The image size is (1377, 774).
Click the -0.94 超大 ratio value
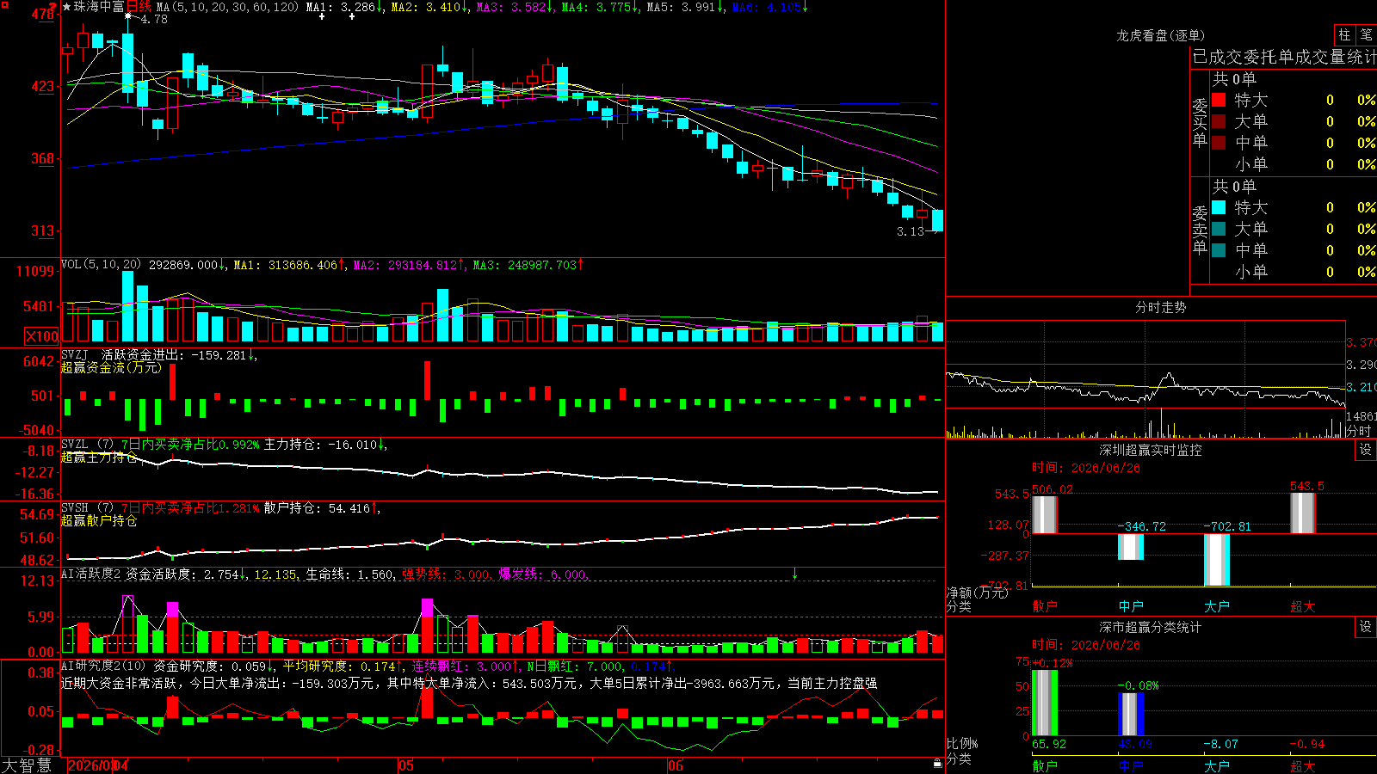[1306, 744]
